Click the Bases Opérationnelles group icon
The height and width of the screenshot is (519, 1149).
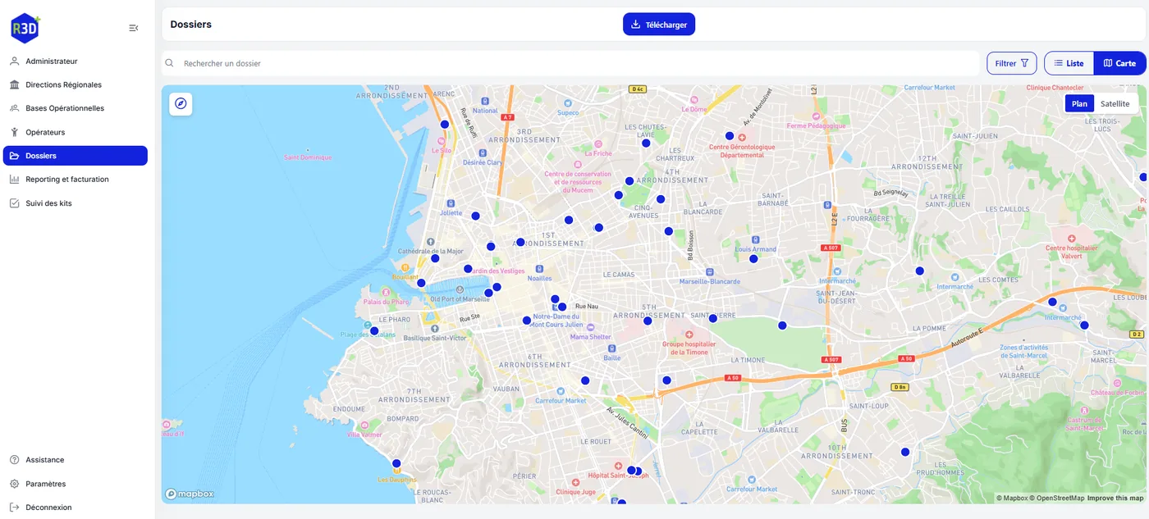pyautogui.click(x=15, y=108)
